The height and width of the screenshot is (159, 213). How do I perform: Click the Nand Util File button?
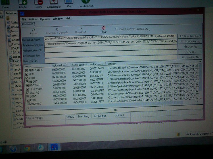coord(190,57)
